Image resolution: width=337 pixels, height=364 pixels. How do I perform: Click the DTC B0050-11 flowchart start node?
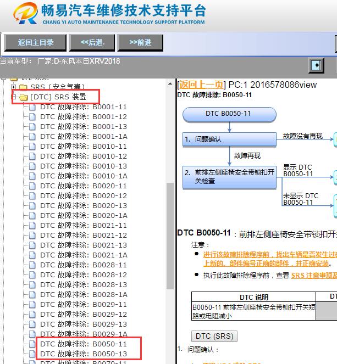point(229,114)
